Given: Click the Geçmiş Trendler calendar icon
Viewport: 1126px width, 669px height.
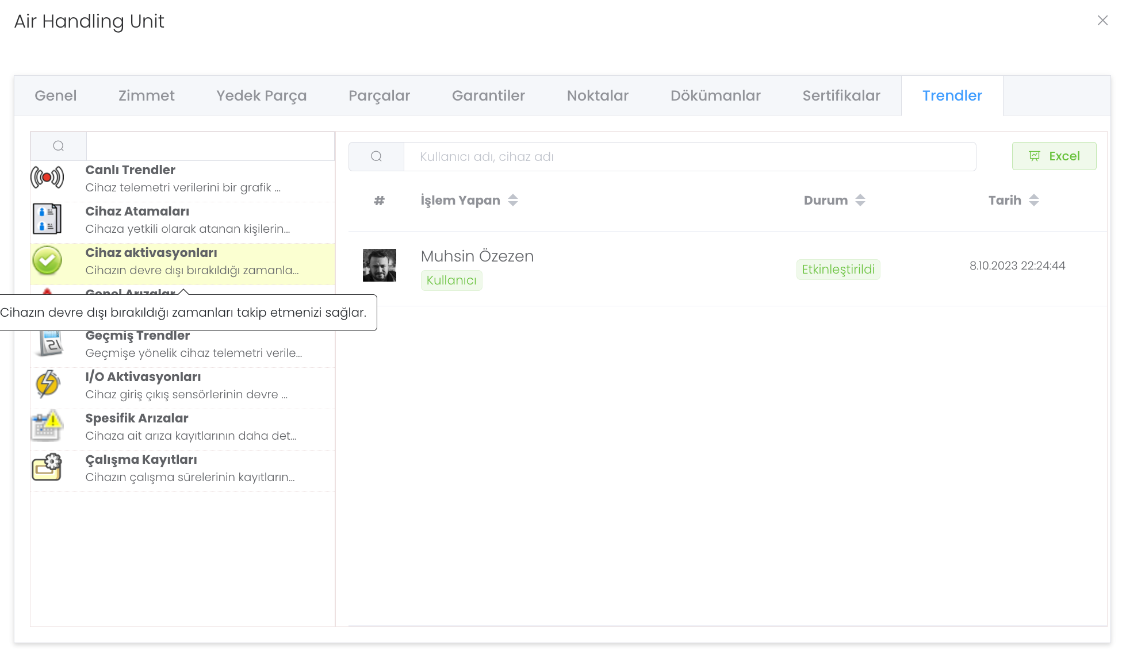Looking at the screenshot, I should [51, 344].
